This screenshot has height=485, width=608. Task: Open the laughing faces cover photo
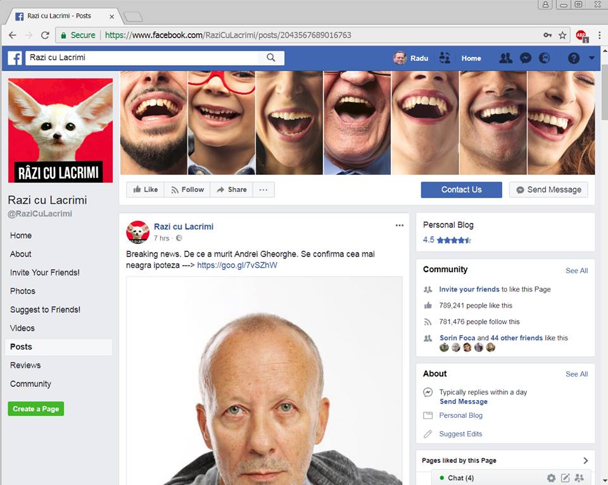357,122
